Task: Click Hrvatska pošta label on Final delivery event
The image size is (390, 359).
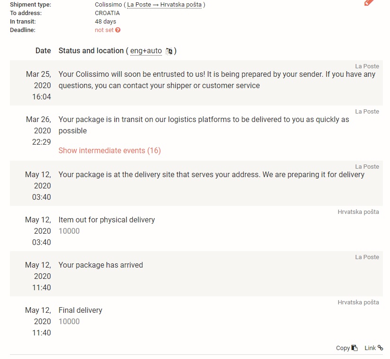Action: pos(358,302)
